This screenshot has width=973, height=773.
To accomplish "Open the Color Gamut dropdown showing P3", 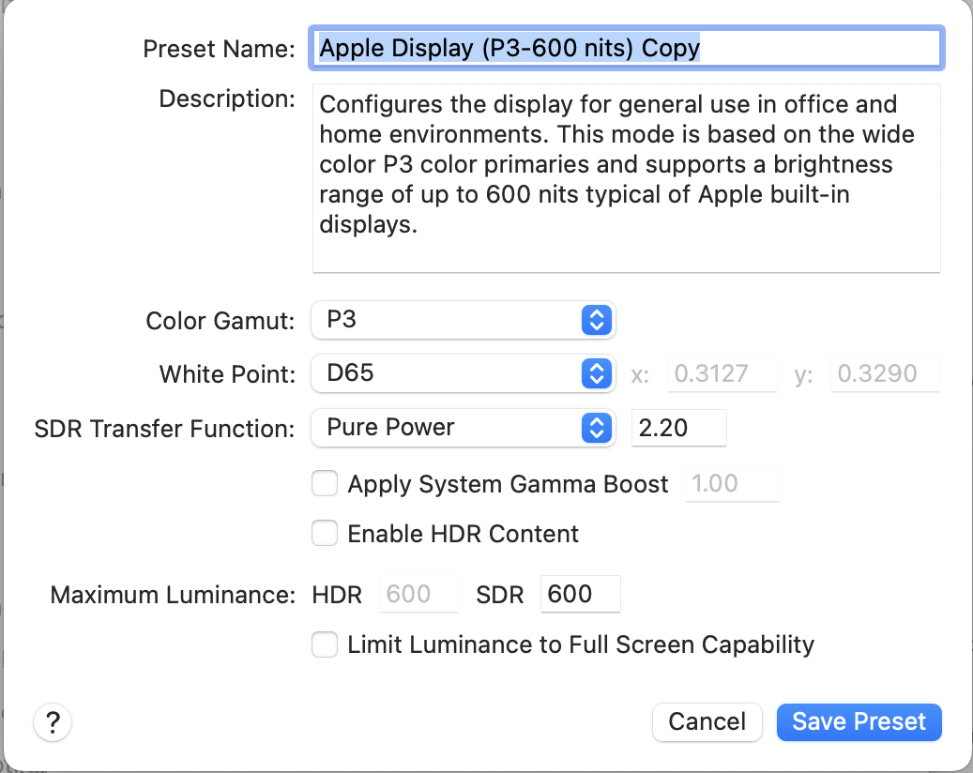I will pos(463,320).
